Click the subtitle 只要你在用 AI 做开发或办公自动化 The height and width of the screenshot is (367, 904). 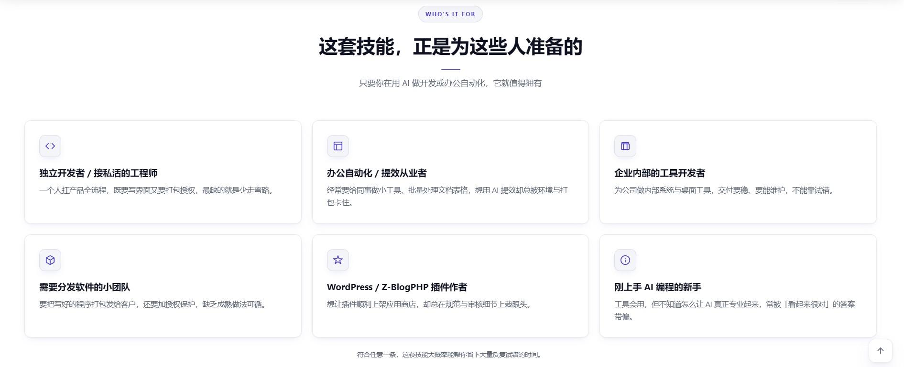coord(450,83)
